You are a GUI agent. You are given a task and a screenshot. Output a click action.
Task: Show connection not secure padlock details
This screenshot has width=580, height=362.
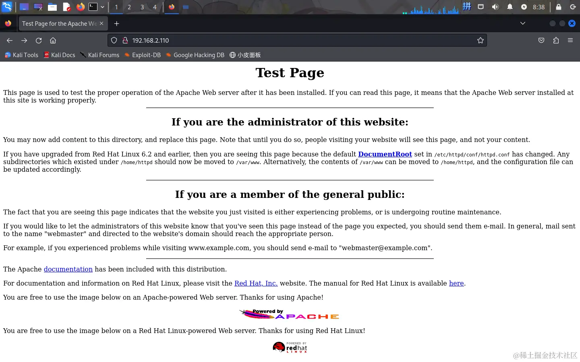point(125,40)
